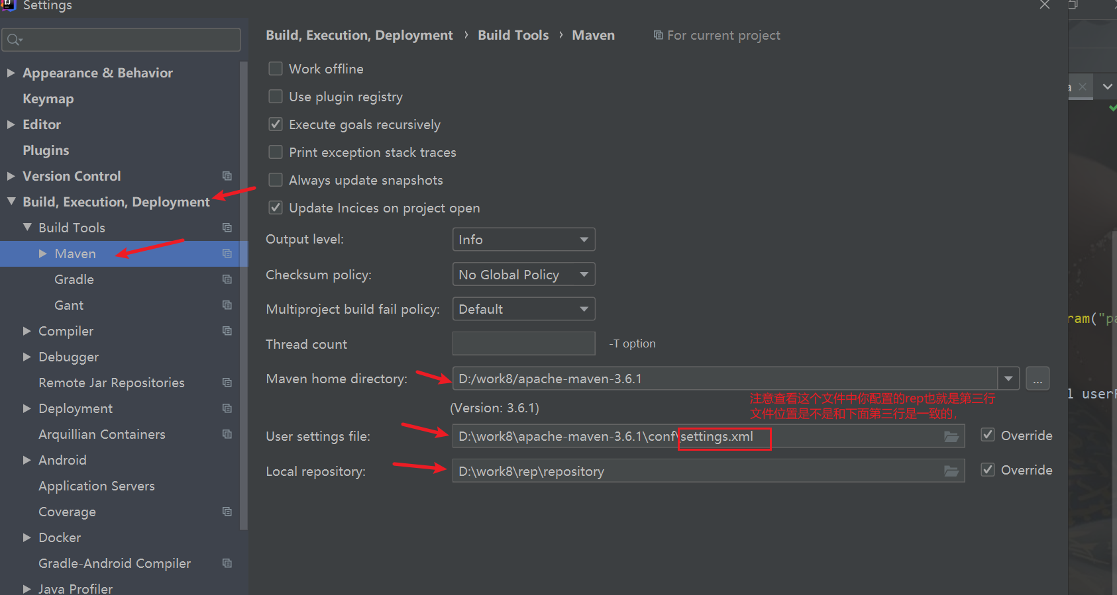Click the project-level icon beside Arquillian Containers
The width and height of the screenshot is (1117, 595).
tap(227, 434)
